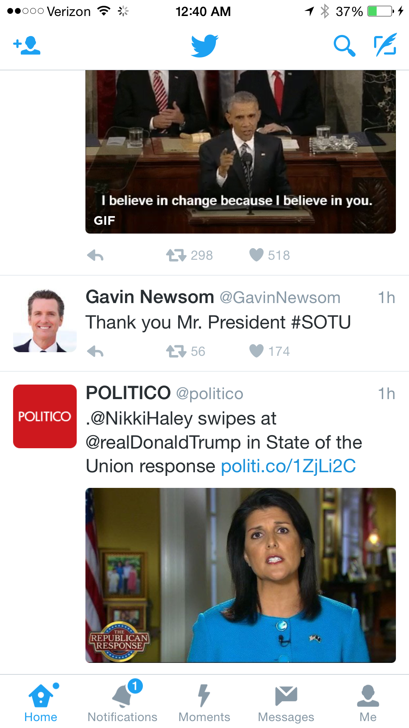
Task: Switch to the Moments tab
Action: pyautogui.click(x=204, y=702)
